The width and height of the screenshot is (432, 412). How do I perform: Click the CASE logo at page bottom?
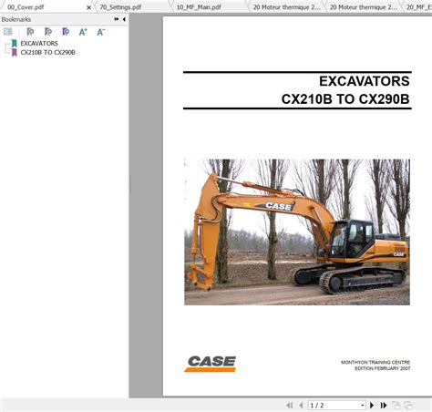[x=211, y=364]
